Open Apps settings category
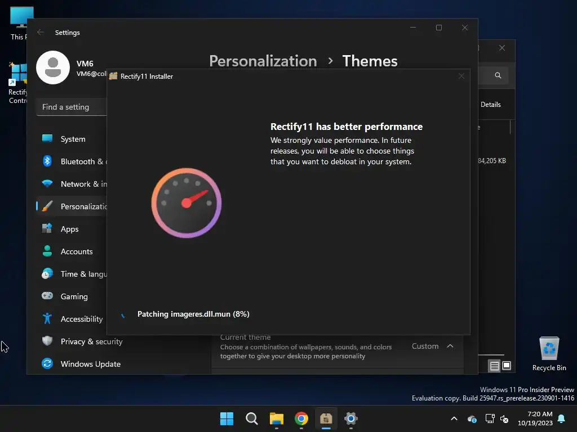Viewport: 577px width, 432px height. click(72, 229)
